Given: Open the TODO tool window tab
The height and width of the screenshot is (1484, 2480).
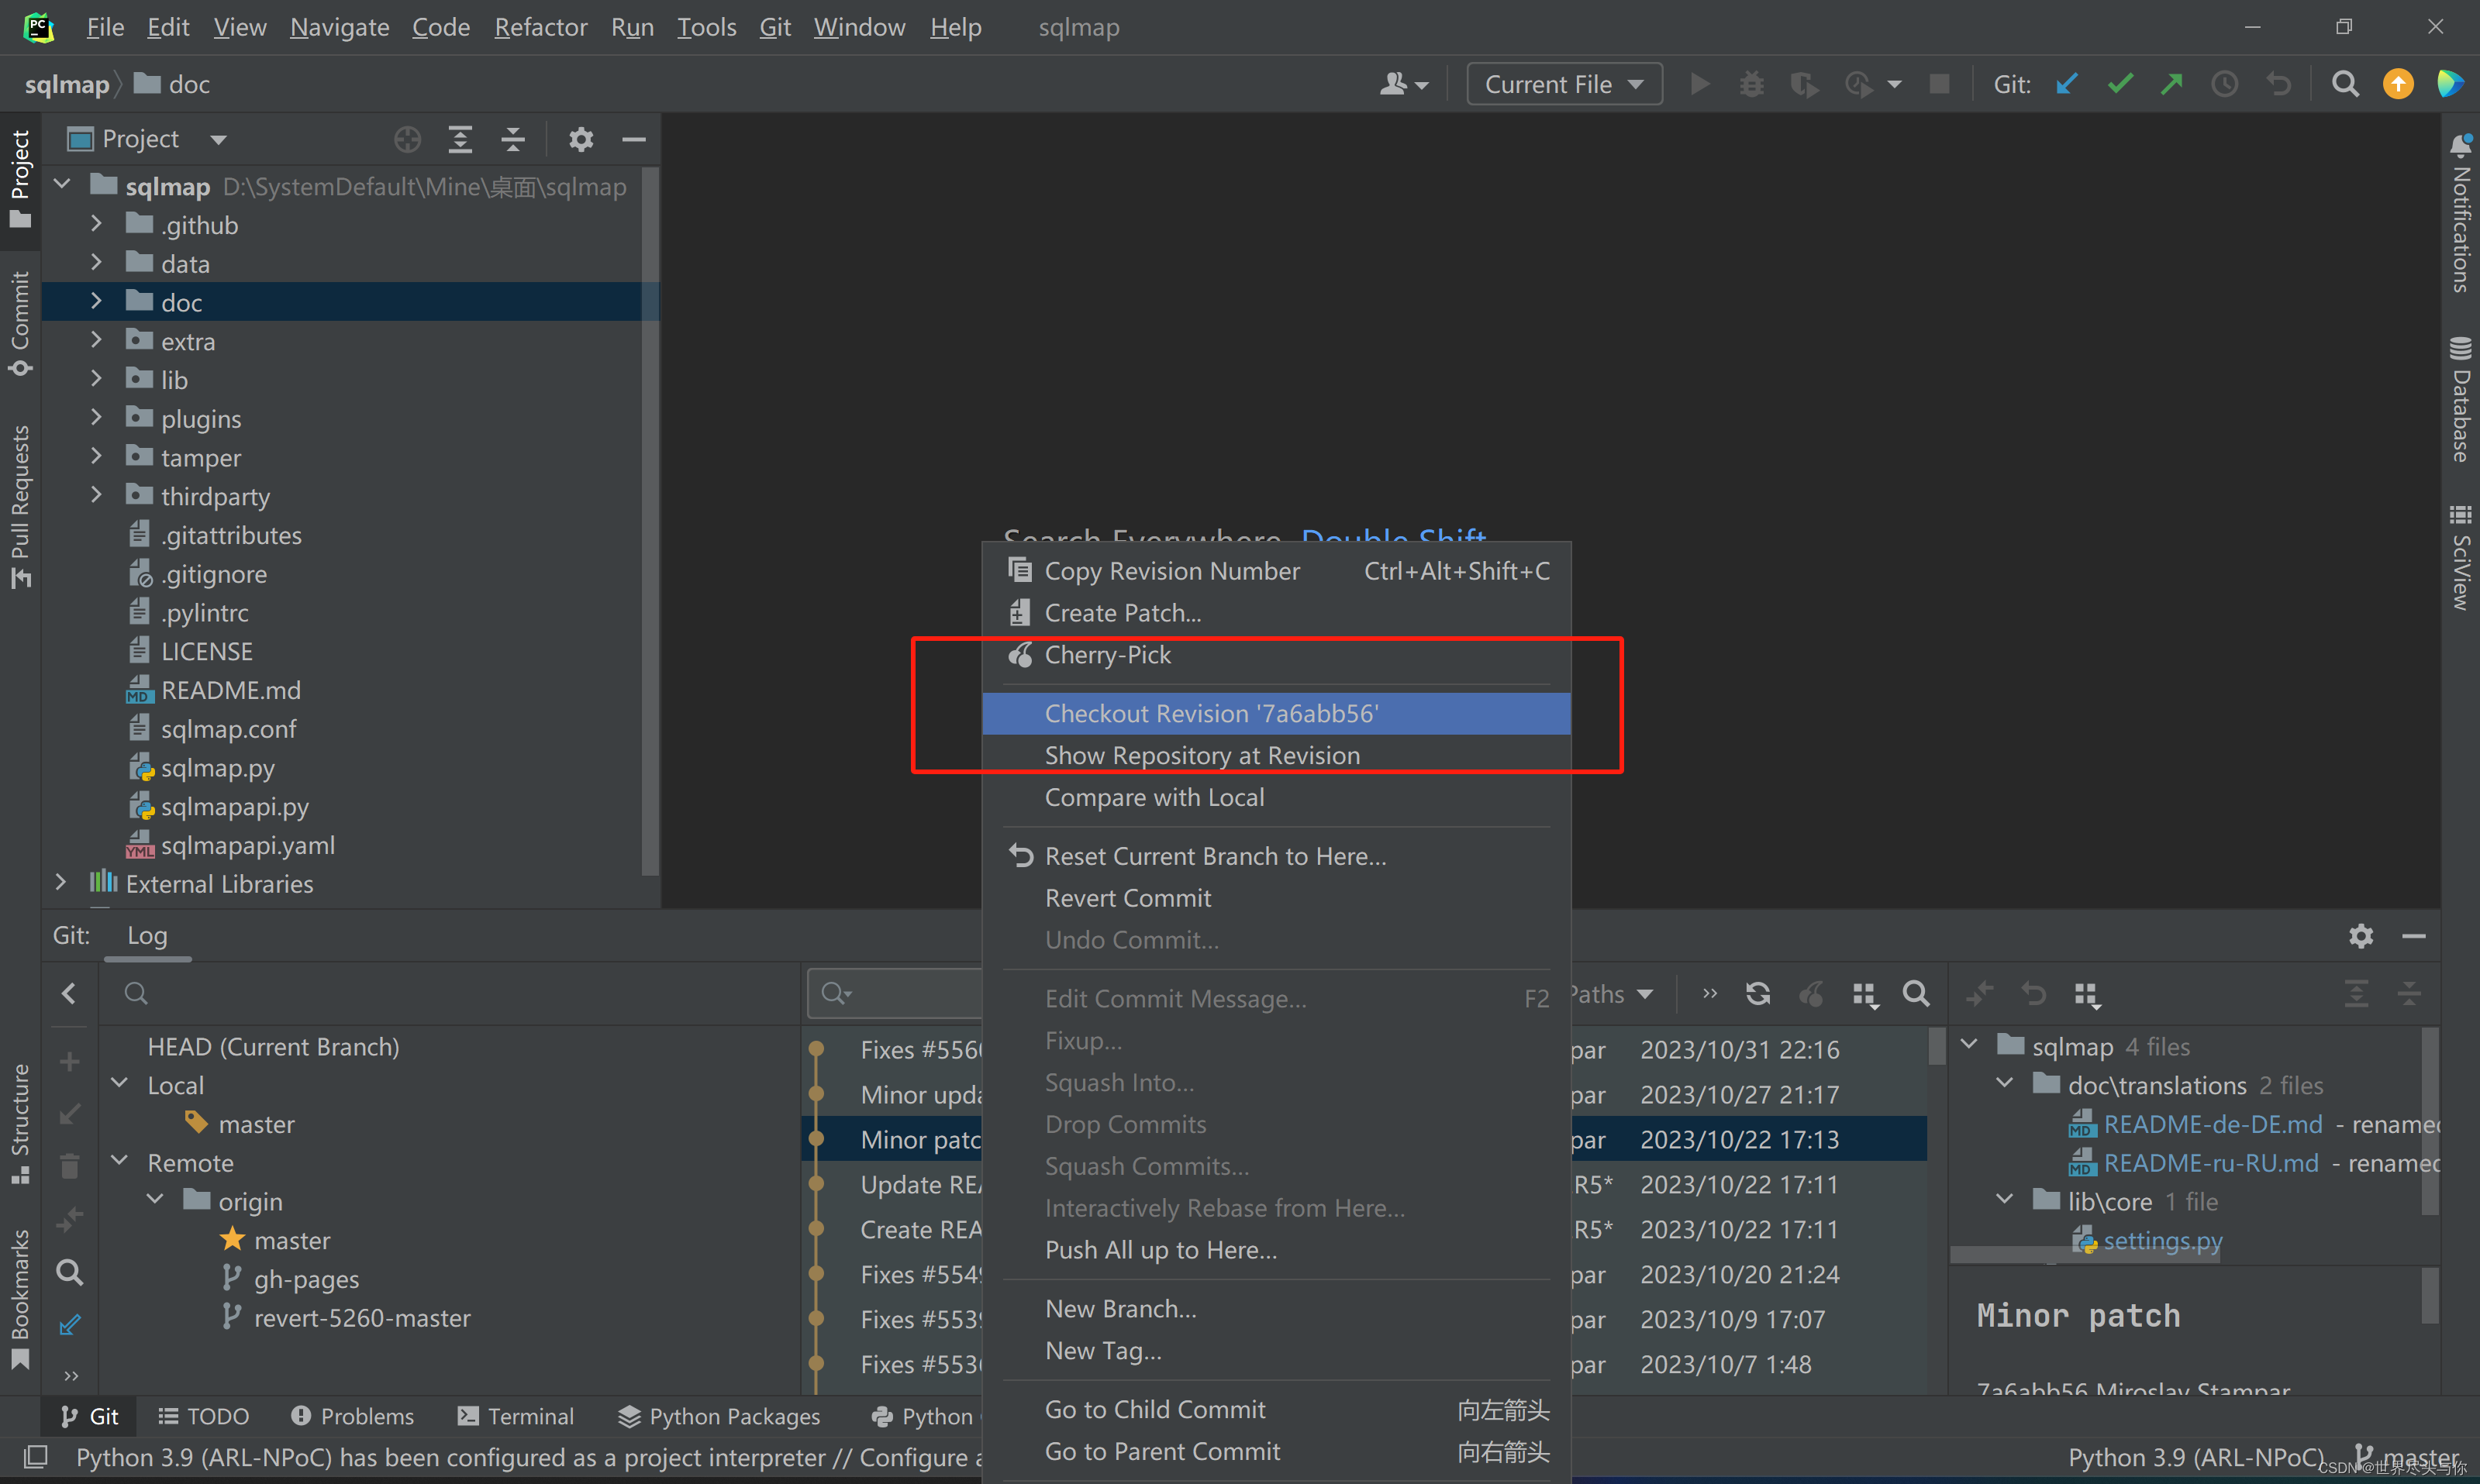Looking at the screenshot, I should tap(204, 1416).
